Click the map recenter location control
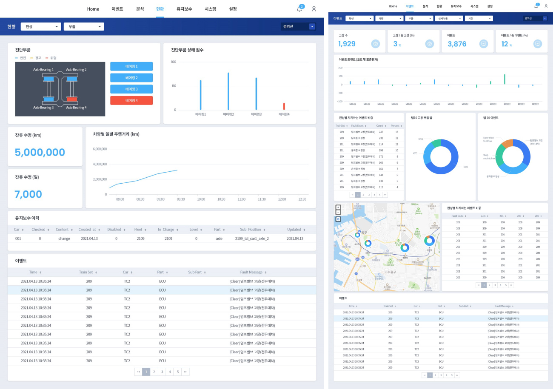The width and height of the screenshot is (553, 389). pyautogui.click(x=338, y=219)
